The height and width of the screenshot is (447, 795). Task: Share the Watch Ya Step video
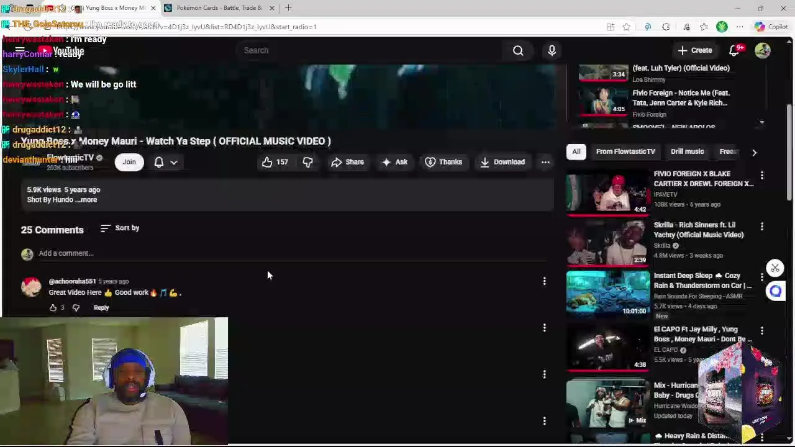point(347,162)
